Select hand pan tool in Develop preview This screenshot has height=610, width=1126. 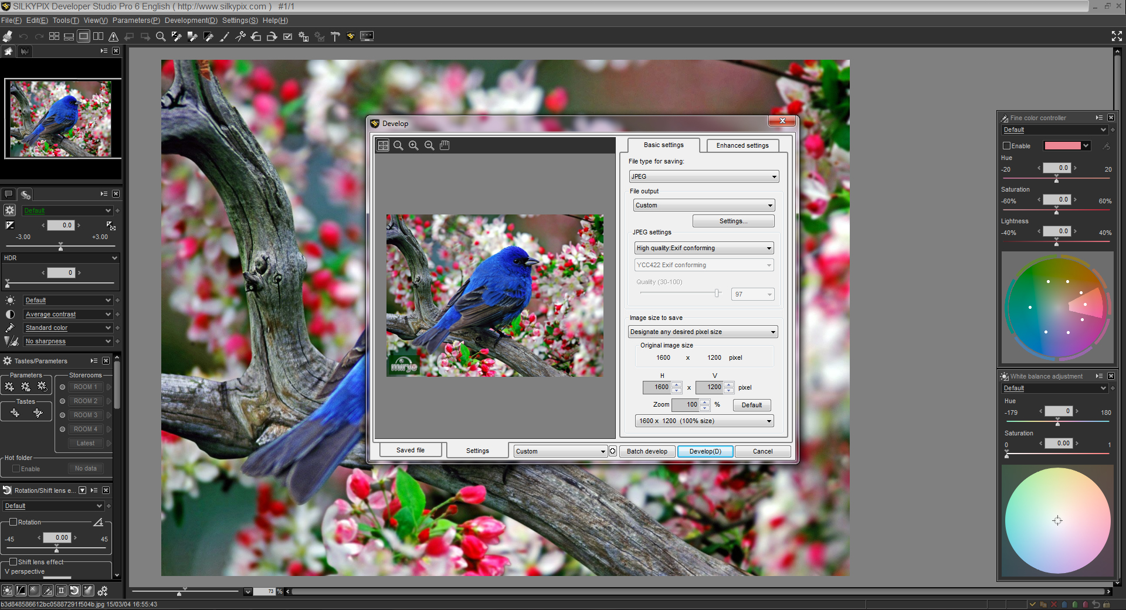point(445,145)
